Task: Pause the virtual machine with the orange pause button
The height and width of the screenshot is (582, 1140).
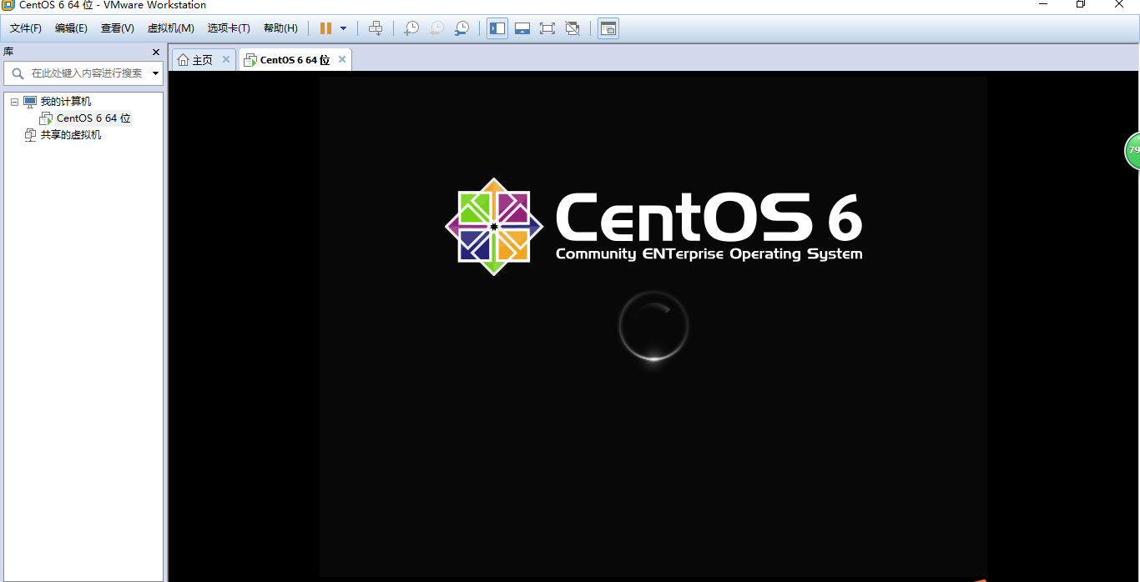Action: pyautogui.click(x=325, y=28)
